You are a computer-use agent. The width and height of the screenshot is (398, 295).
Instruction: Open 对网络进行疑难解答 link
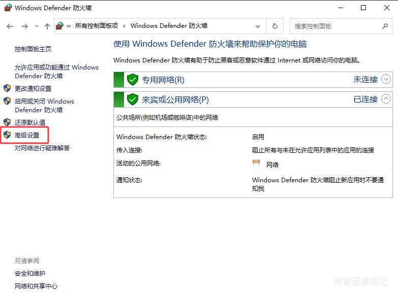coord(42,148)
